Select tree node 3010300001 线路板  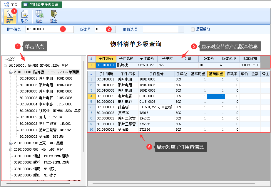tap(50, 111)
